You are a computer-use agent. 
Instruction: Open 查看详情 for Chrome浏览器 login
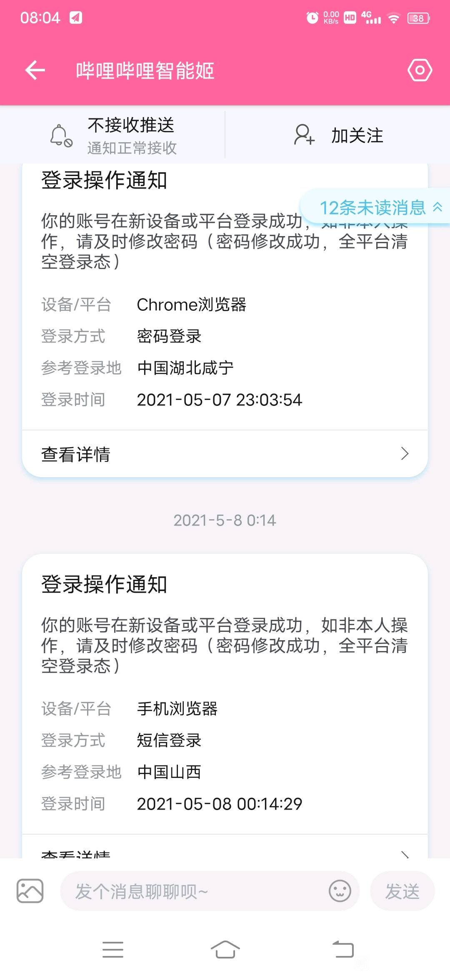click(x=225, y=454)
